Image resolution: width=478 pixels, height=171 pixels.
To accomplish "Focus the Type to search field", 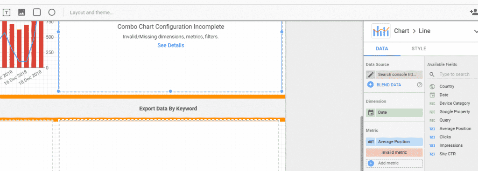I will pyautogui.click(x=454, y=74).
